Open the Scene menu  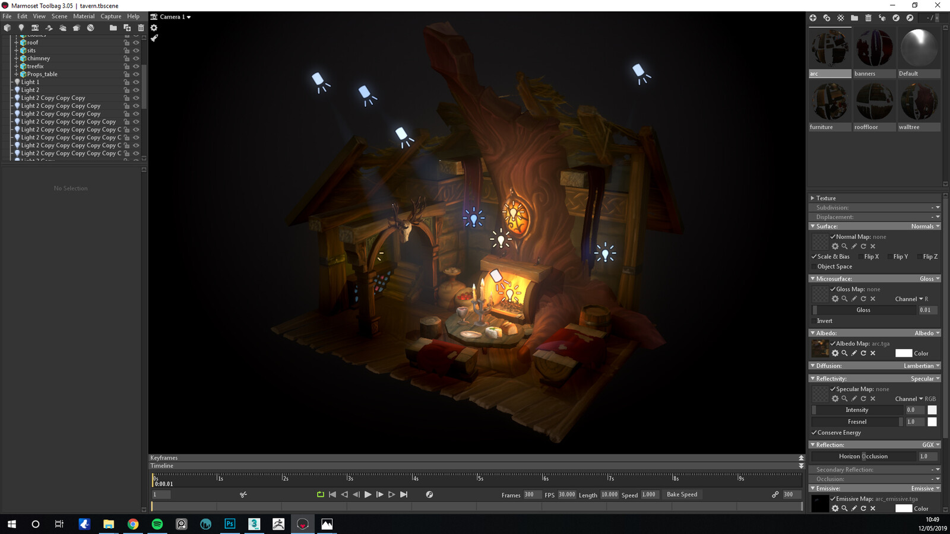click(59, 17)
